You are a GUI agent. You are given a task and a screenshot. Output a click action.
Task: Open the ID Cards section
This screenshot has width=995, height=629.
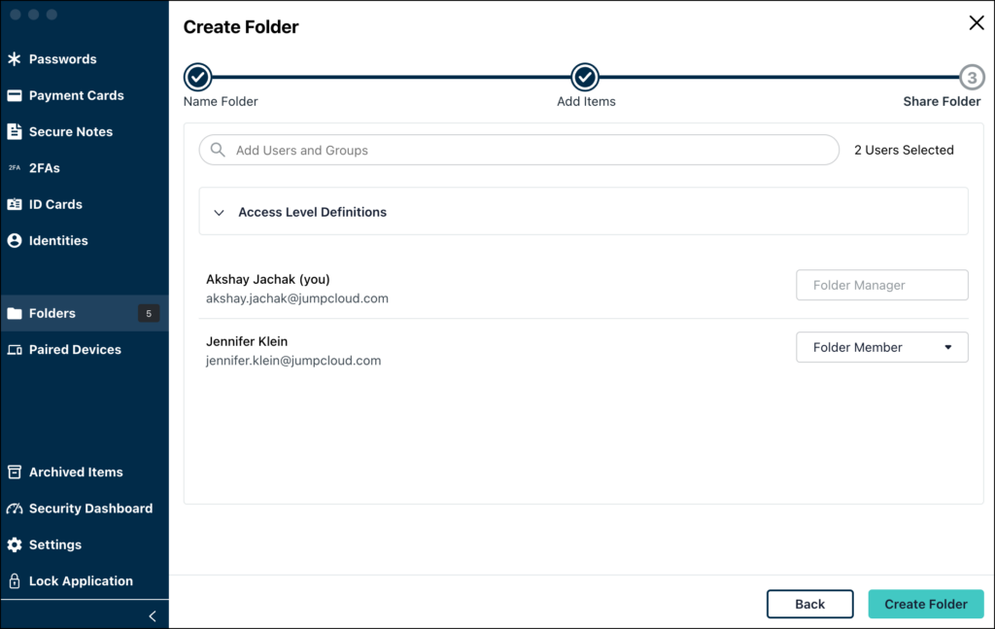tap(17, 204)
